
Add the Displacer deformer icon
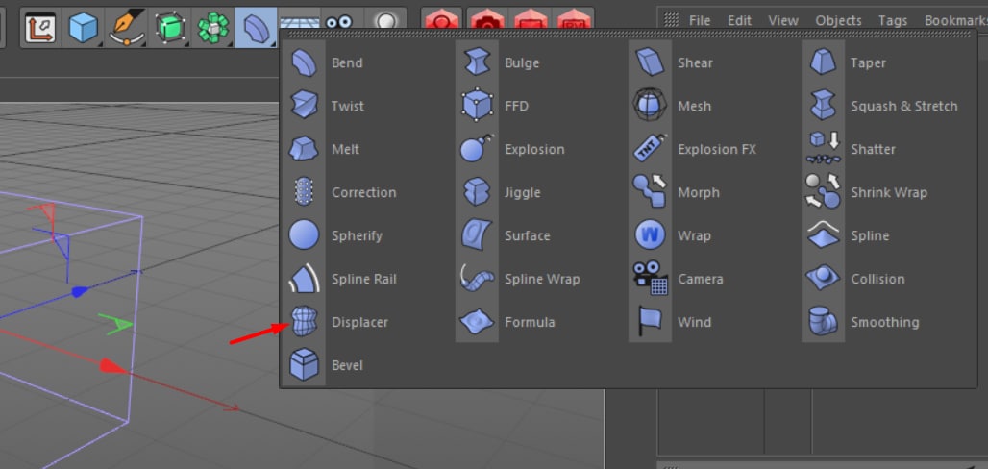click(x=305, y=322)
